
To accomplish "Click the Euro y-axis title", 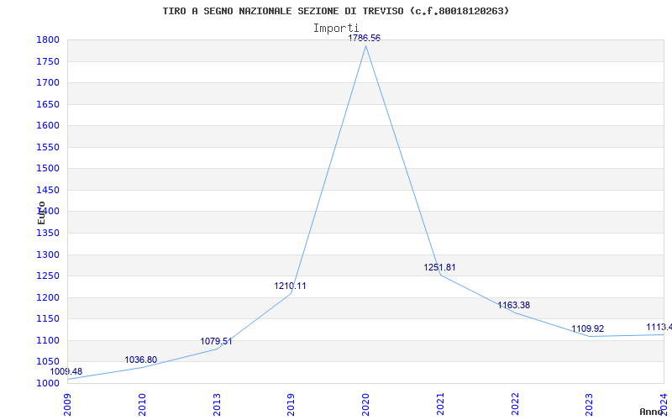I will 41,213.
